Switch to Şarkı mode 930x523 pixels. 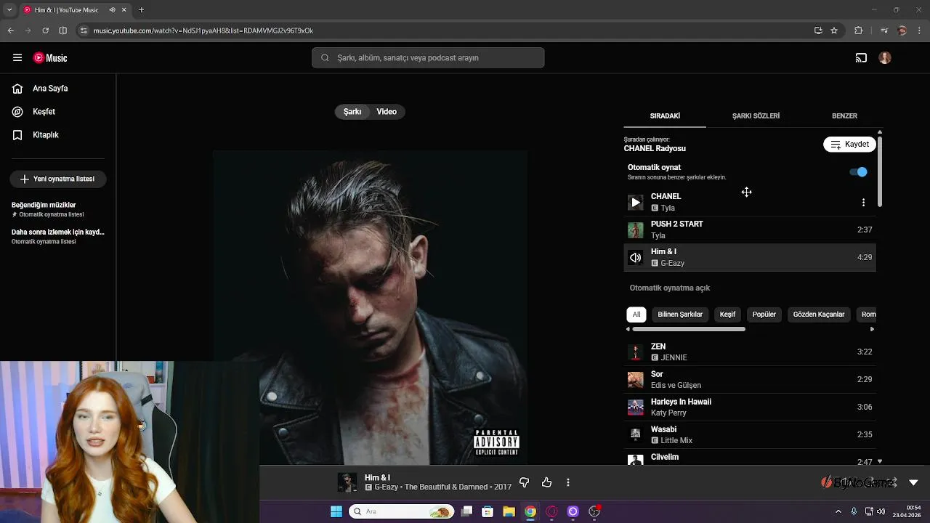pos(352,112)
